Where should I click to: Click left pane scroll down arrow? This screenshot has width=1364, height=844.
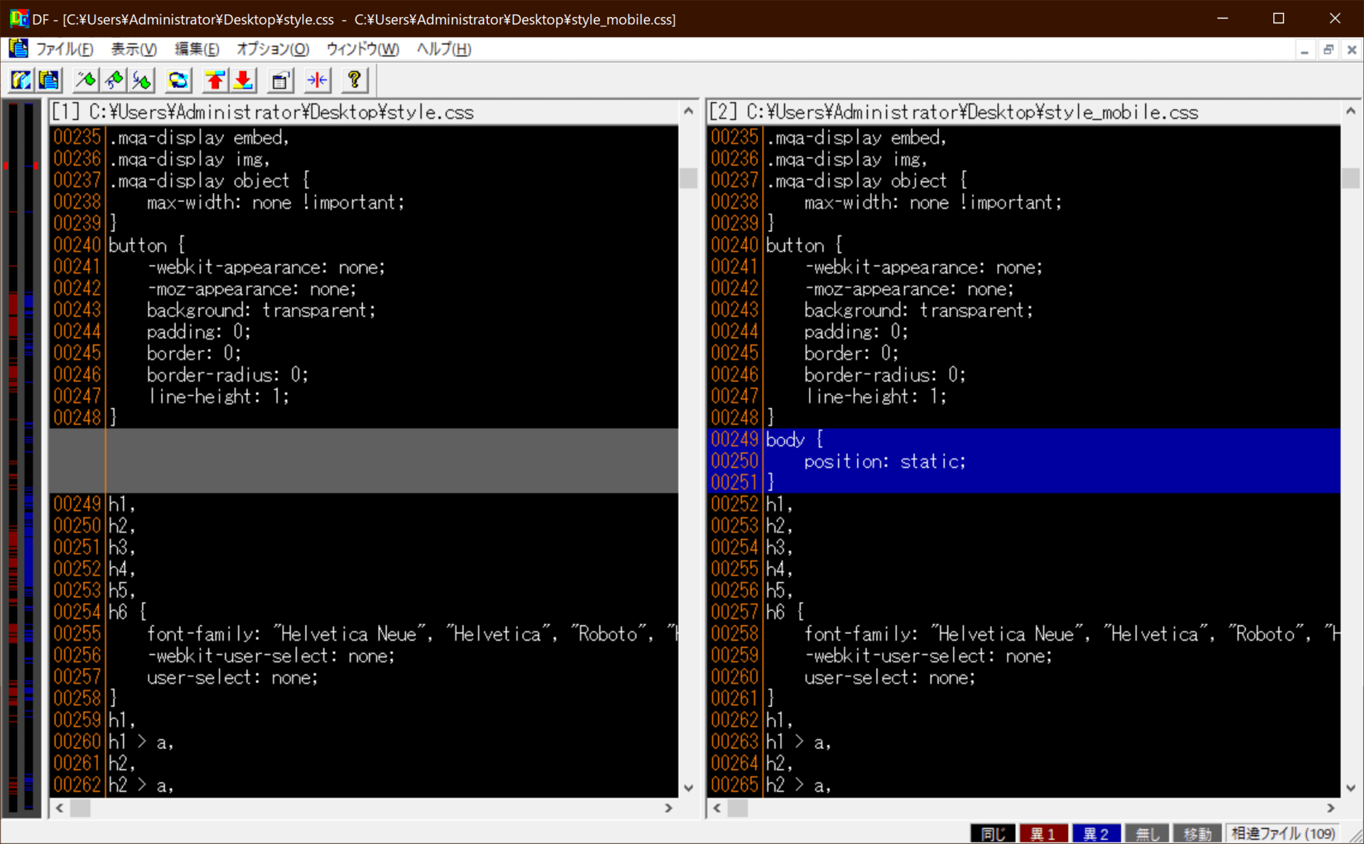[x=688, y=788]
